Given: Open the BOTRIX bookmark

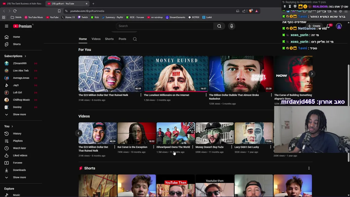Looking at the screenshot, I should [x=194, y=17].
